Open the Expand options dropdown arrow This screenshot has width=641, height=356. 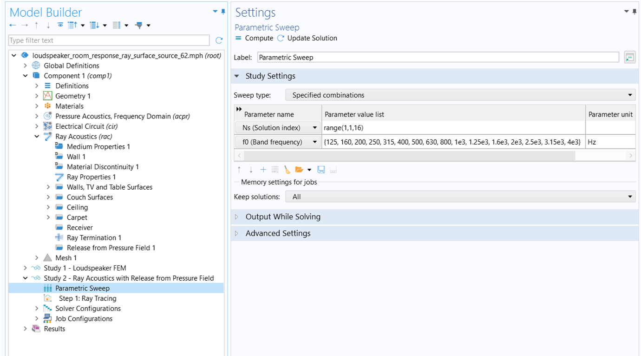click(x=105, y=26)
